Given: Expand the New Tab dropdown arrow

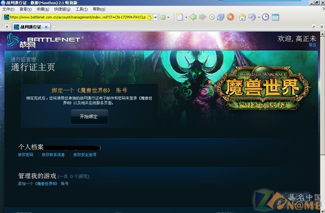Looking at the screenshot, I should pos(186,17).
